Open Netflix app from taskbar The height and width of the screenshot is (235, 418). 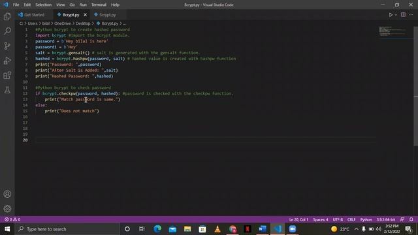pyautogui.click(x=248, y=229)
